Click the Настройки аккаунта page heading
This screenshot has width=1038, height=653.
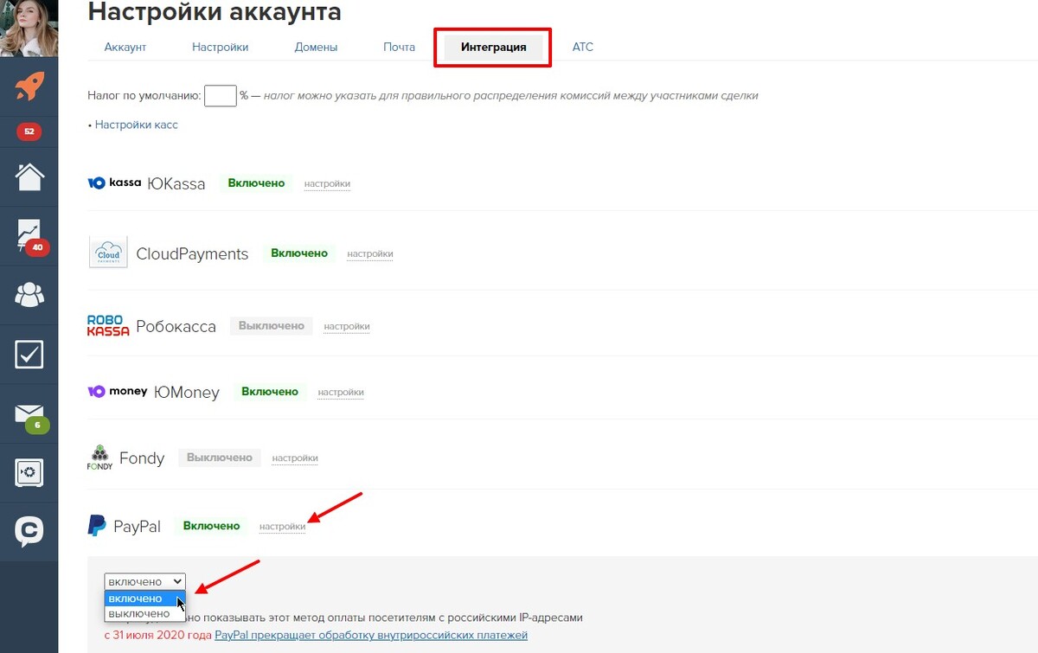[x=215, y=12]
